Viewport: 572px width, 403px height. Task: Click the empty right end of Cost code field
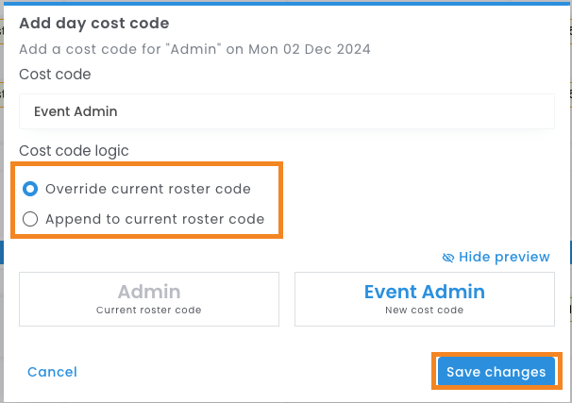tap(510, 111)
